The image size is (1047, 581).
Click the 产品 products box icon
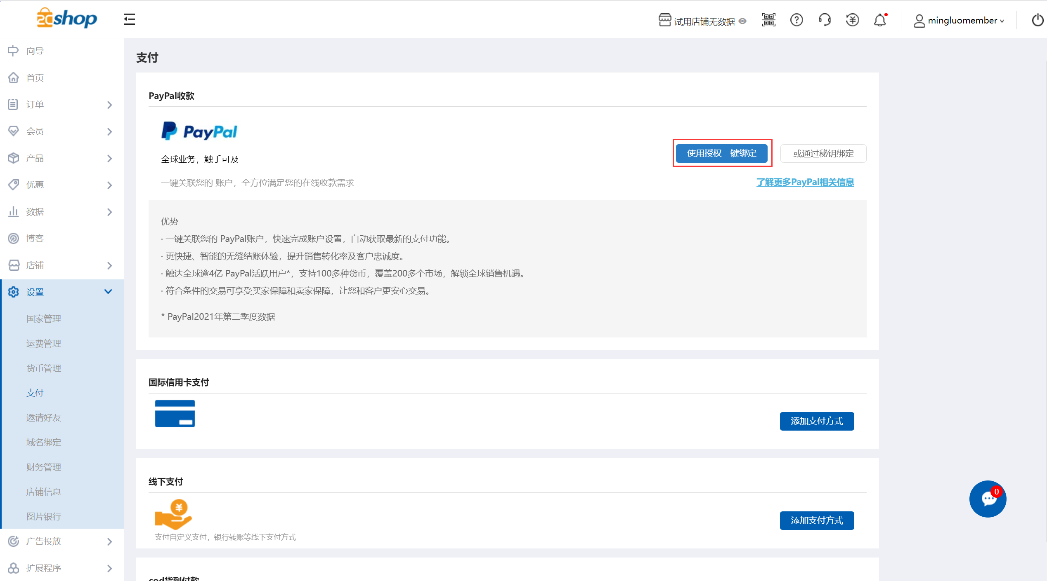click(x=13, y=158)
